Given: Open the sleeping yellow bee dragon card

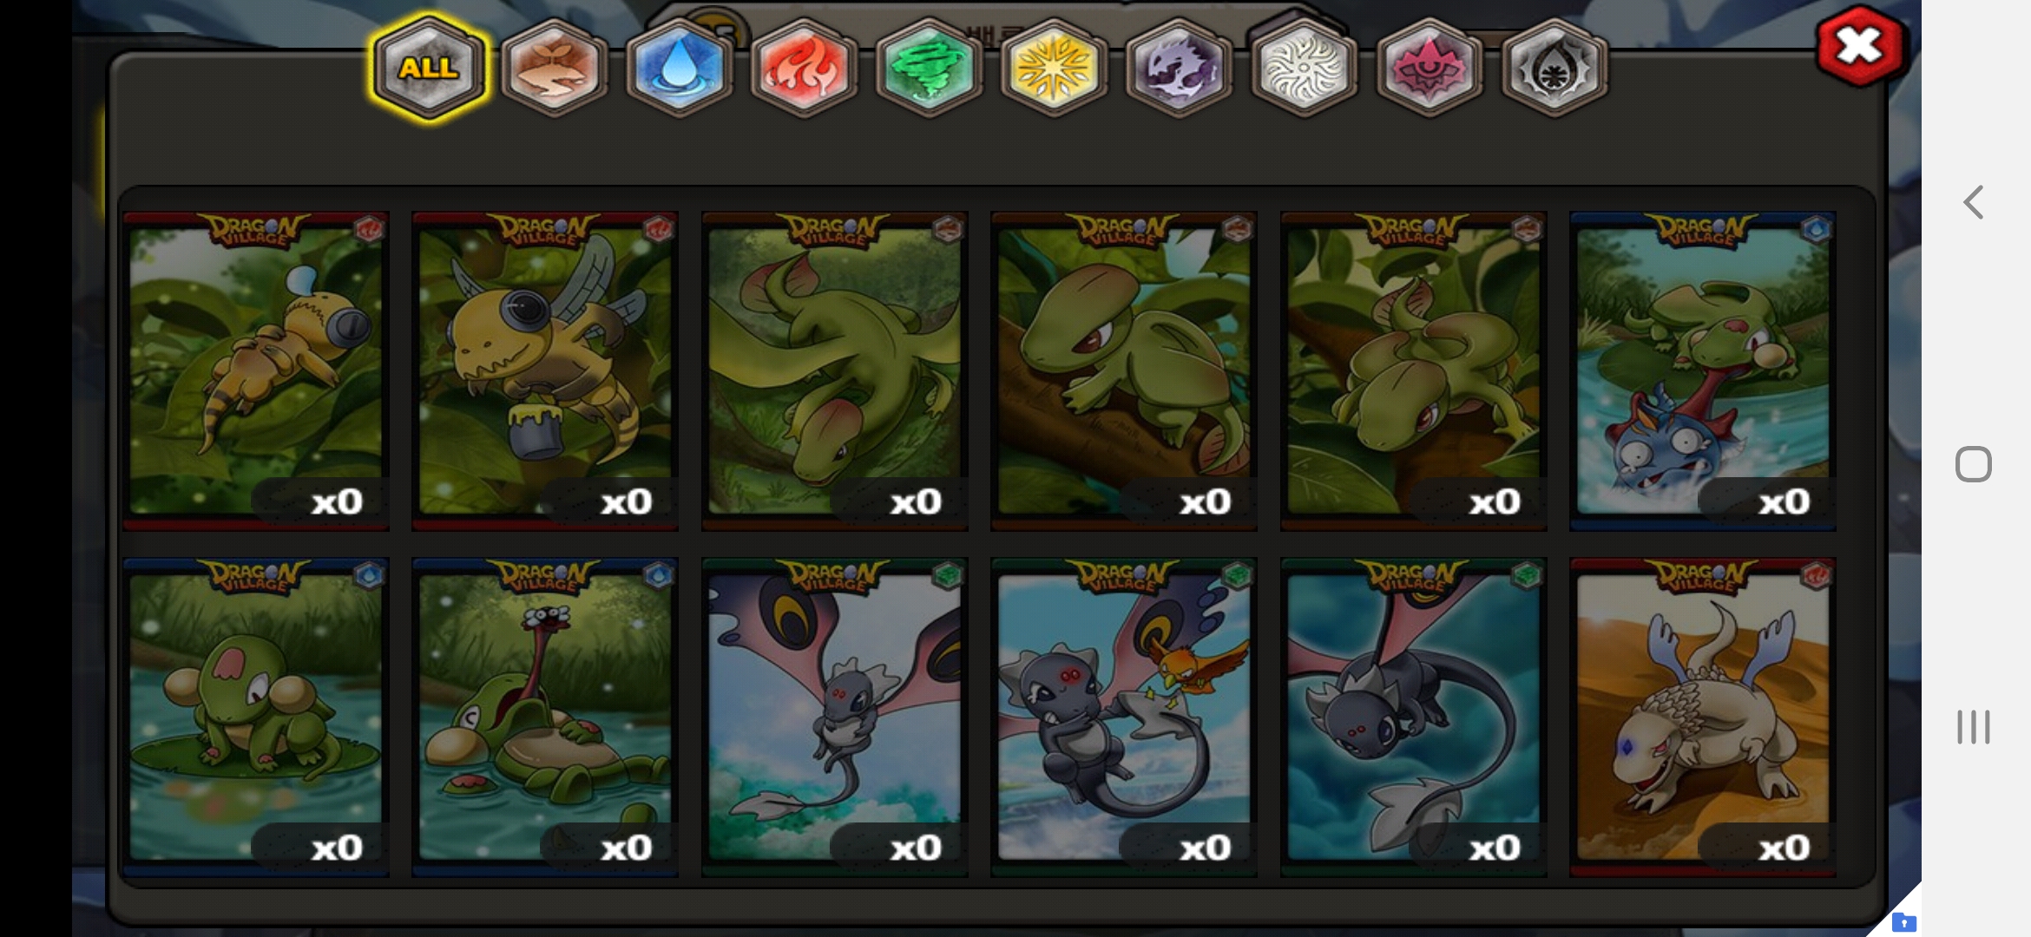Looking at the screenshot, I should (256, 370).
